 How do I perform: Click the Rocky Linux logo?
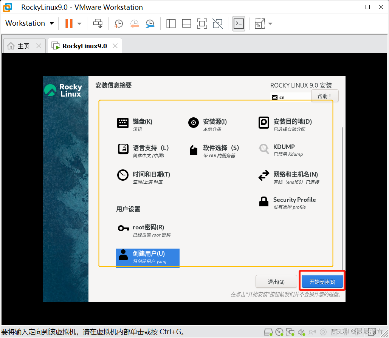(x=63, y=91)
